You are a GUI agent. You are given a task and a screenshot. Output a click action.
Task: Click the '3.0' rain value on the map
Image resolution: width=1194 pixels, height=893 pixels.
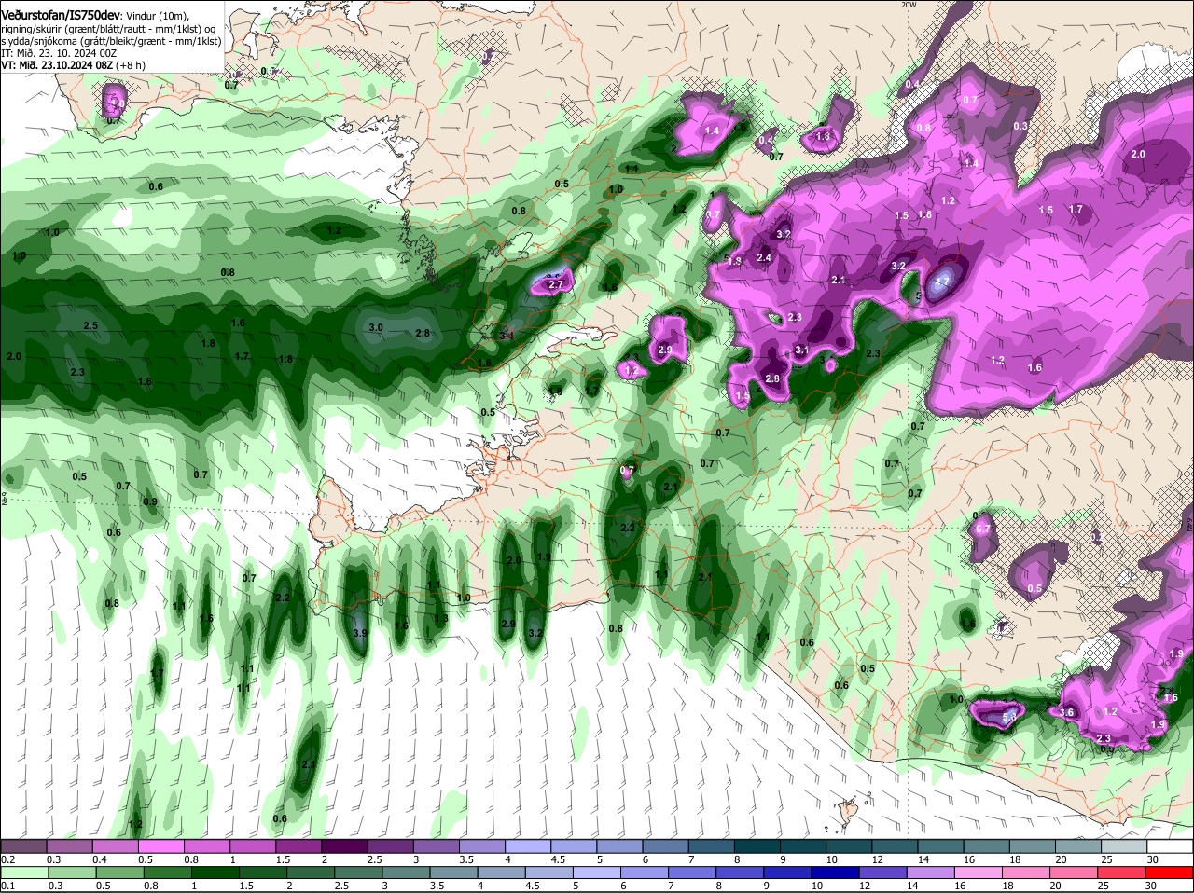[x=376, y=328]
